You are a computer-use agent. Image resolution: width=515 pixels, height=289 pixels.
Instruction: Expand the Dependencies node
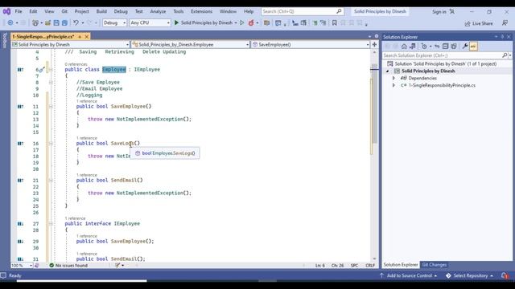pos(393,78)
